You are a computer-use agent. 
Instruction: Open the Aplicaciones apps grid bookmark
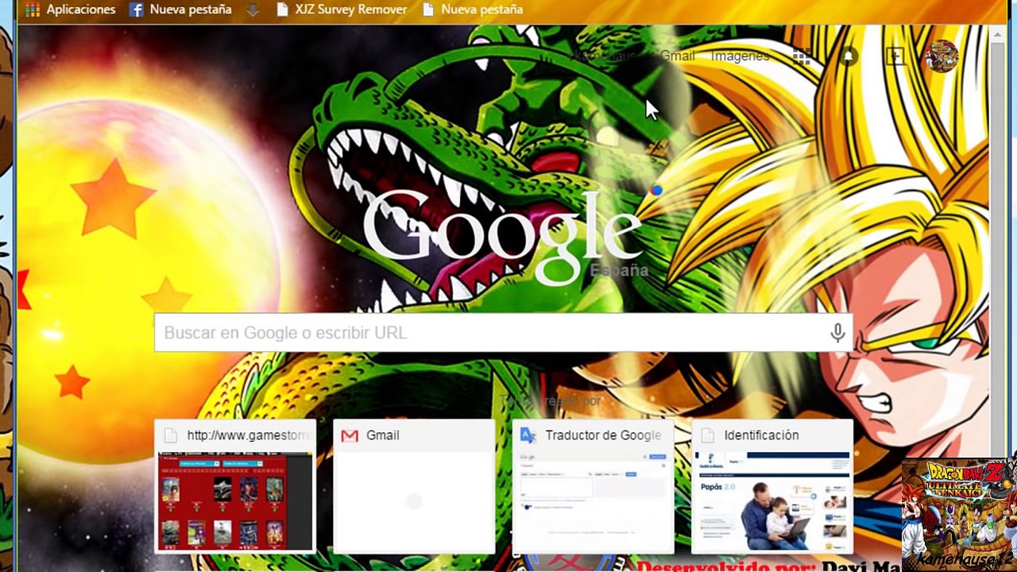70,10
